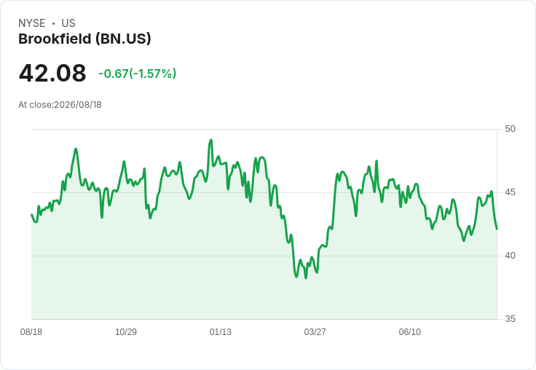This screenshot has height=370, width=536.
Task: Select the 01/13 date on x-axis
Action: [221, 332]
